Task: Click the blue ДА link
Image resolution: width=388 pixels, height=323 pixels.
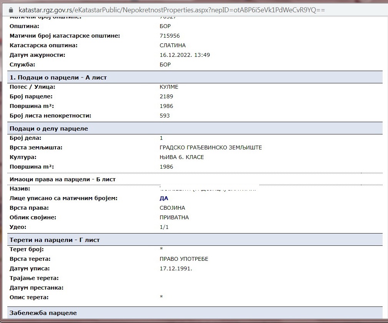Action: [x=164, y=198]
